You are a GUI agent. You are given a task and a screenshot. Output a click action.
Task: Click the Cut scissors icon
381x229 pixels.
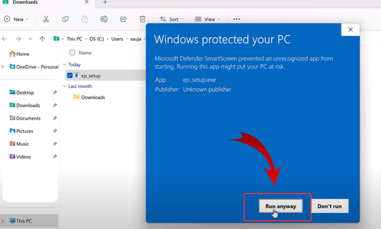[46, 19]
